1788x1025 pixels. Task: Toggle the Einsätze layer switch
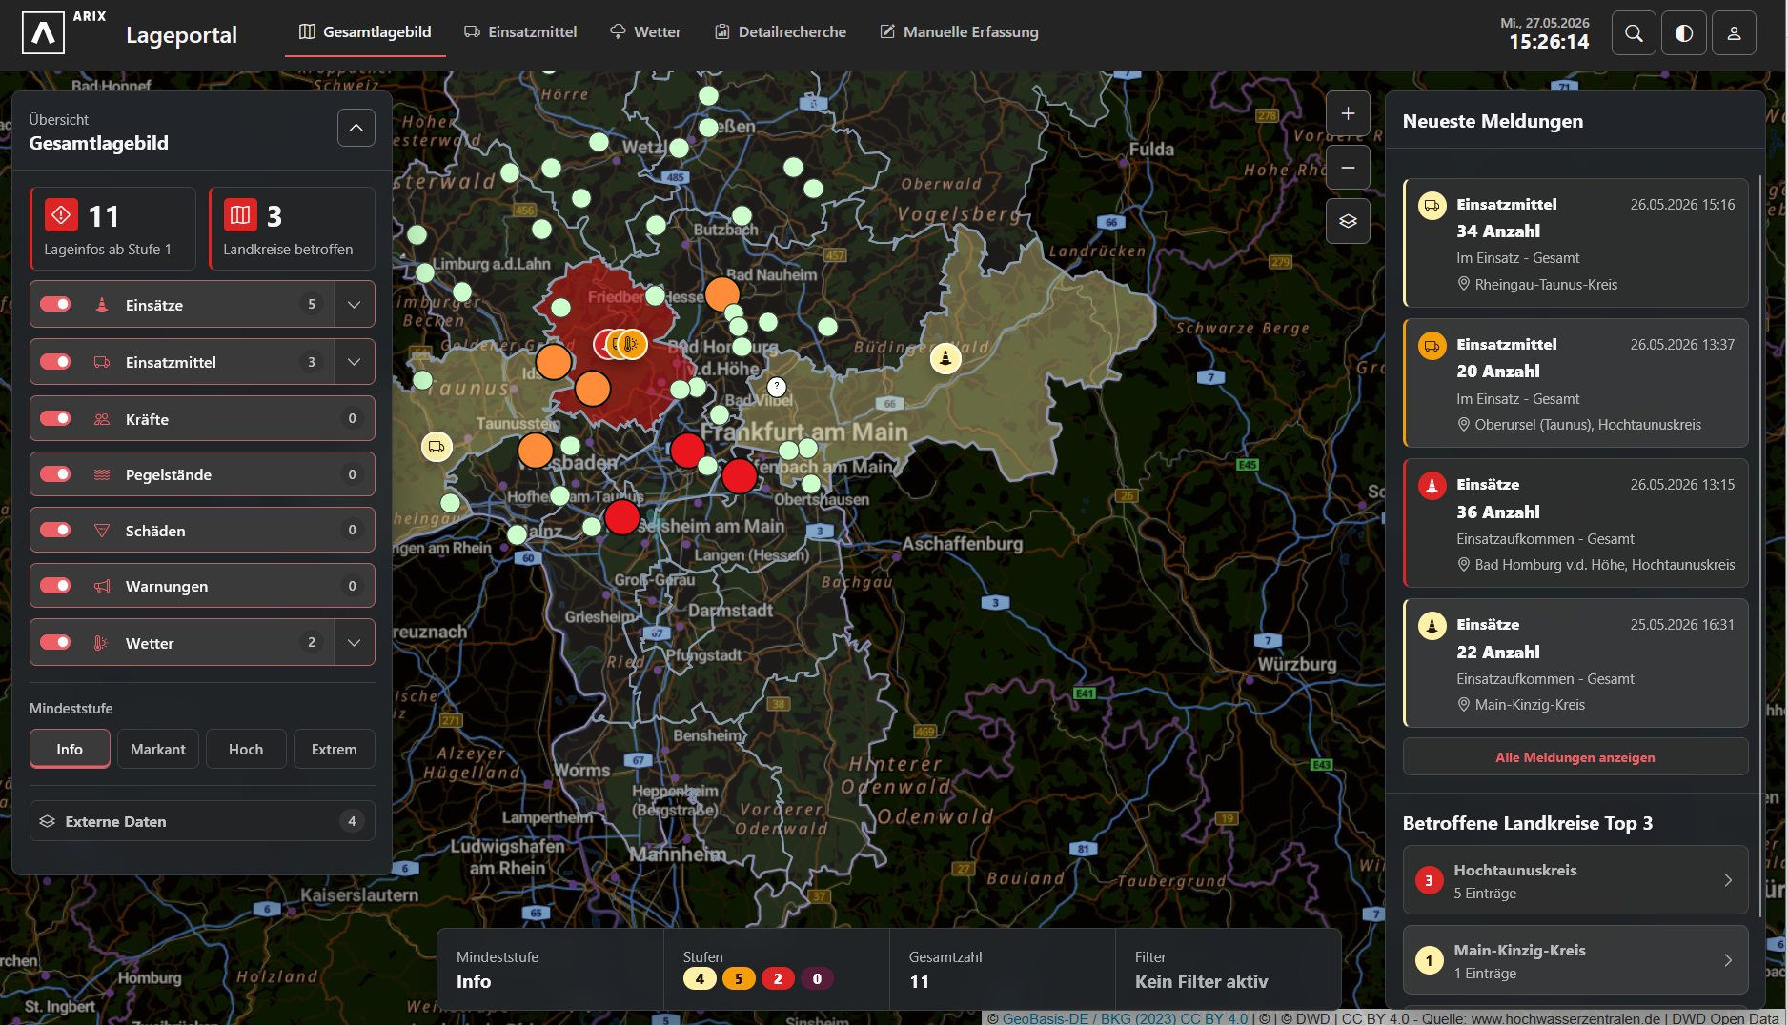(55, 304)
